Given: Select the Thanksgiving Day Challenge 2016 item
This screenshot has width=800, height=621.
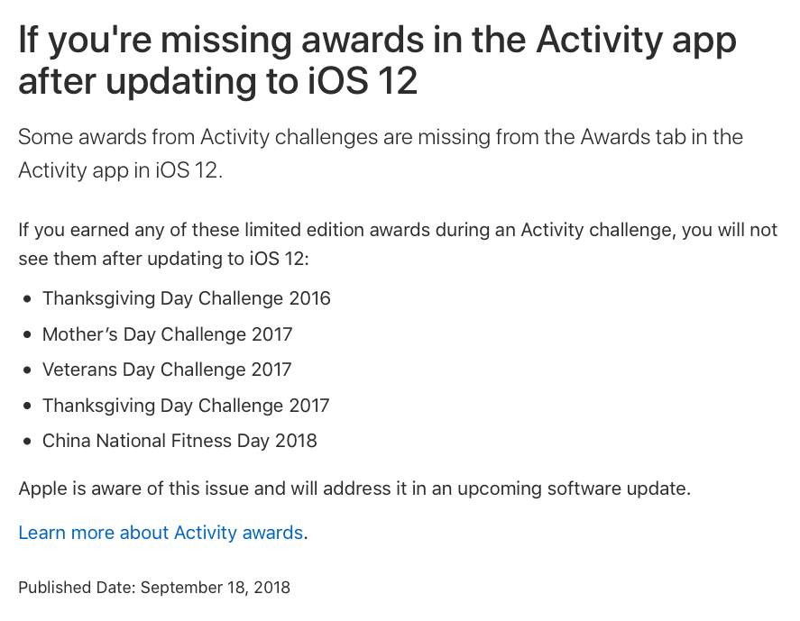Looking at the screenshot, I should (186, 298).
